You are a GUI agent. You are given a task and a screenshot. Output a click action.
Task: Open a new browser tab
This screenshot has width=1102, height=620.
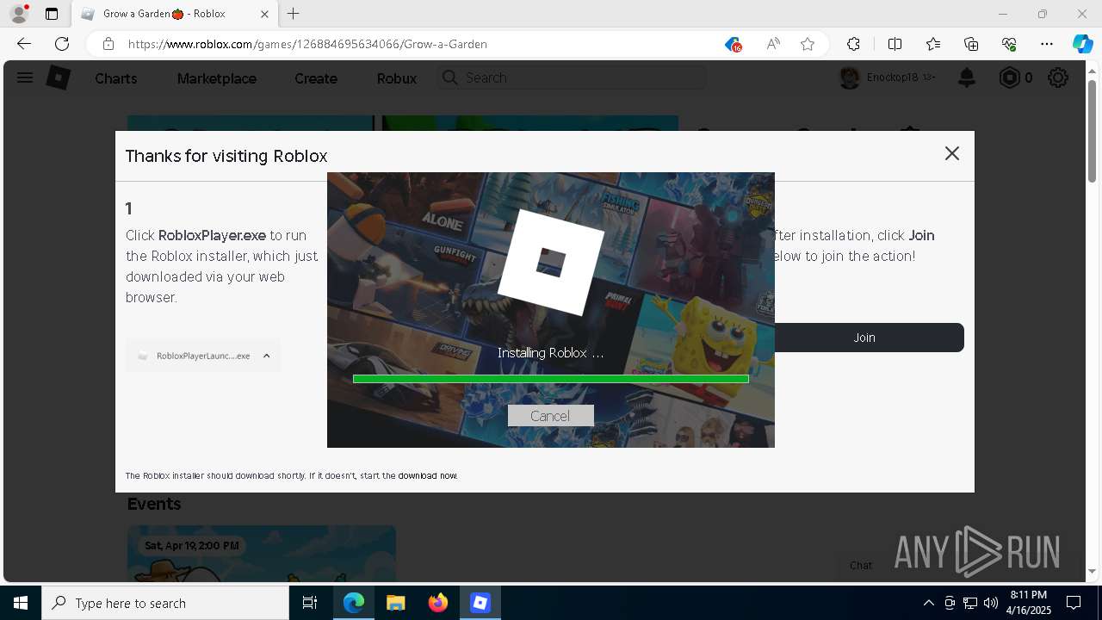(x=294, y=14)
